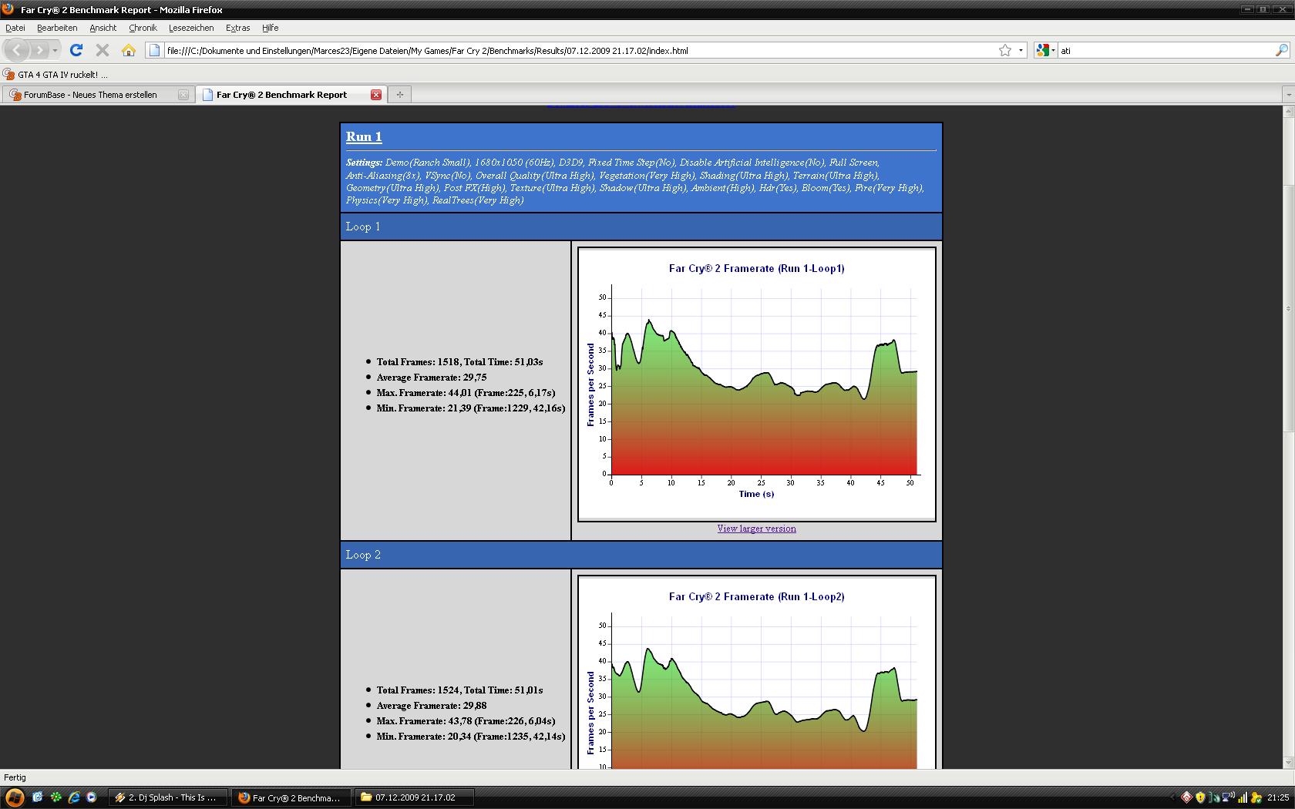Image resolution: width=1295 pixels, height=809 pixels.
Task: Click 'Average Framerate: 29,88' text
Action: coord(432,706)
